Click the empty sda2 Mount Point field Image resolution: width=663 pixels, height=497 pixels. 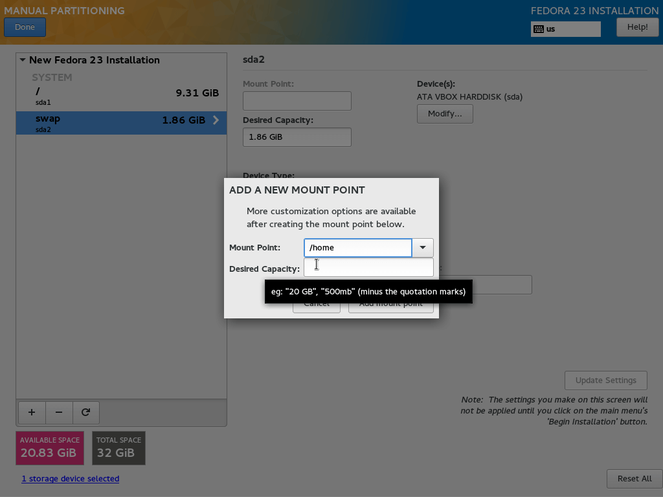[297, 101]
